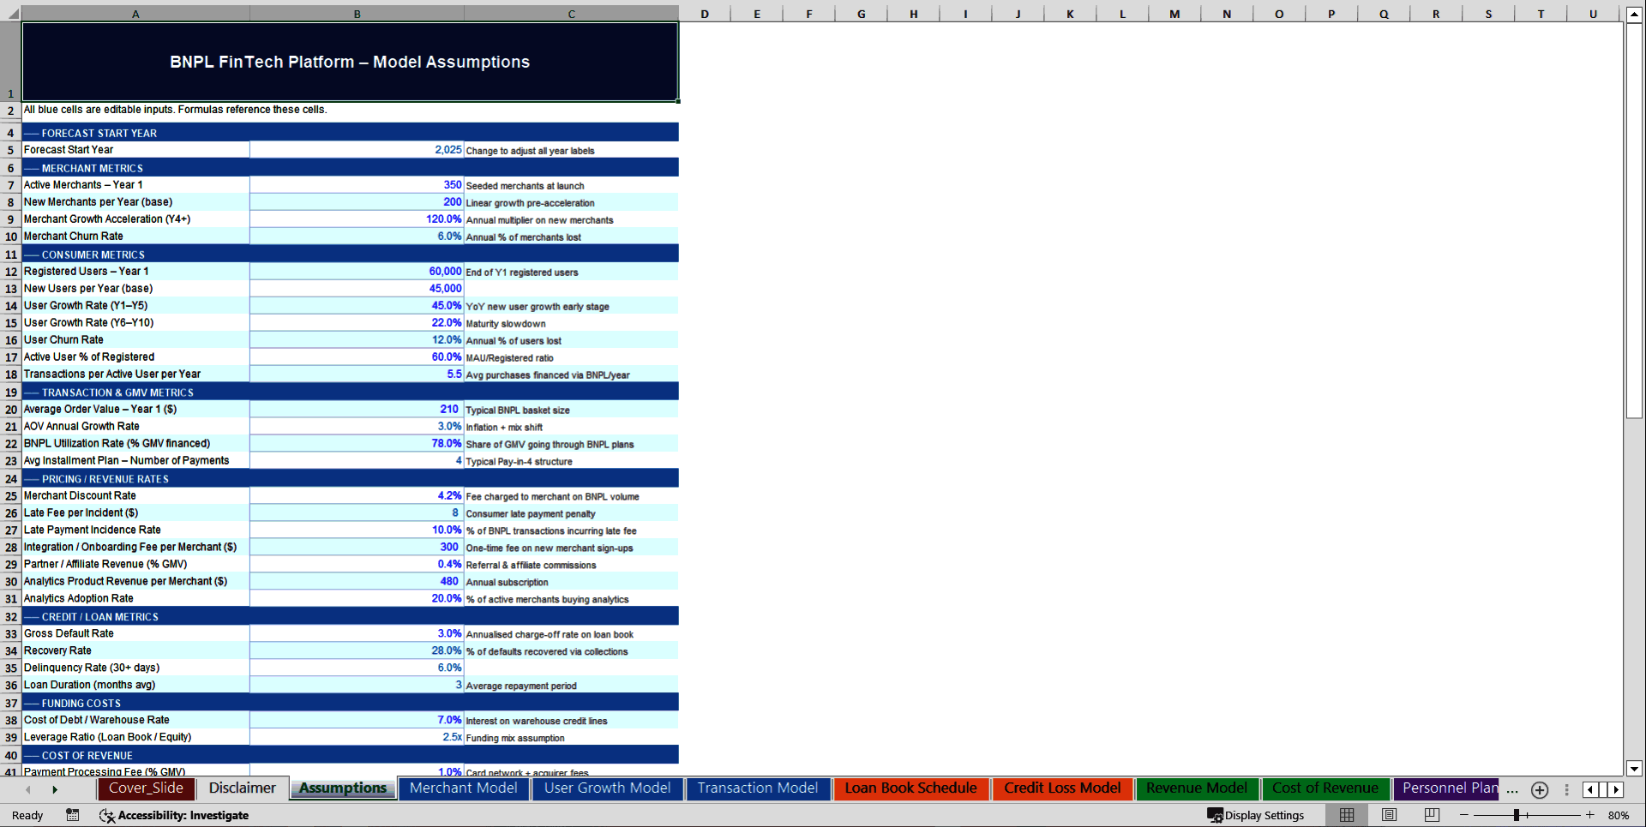Open Display Settings from status bar
Viewport: 1646px width, 827px height.
tap(1256, 815)
